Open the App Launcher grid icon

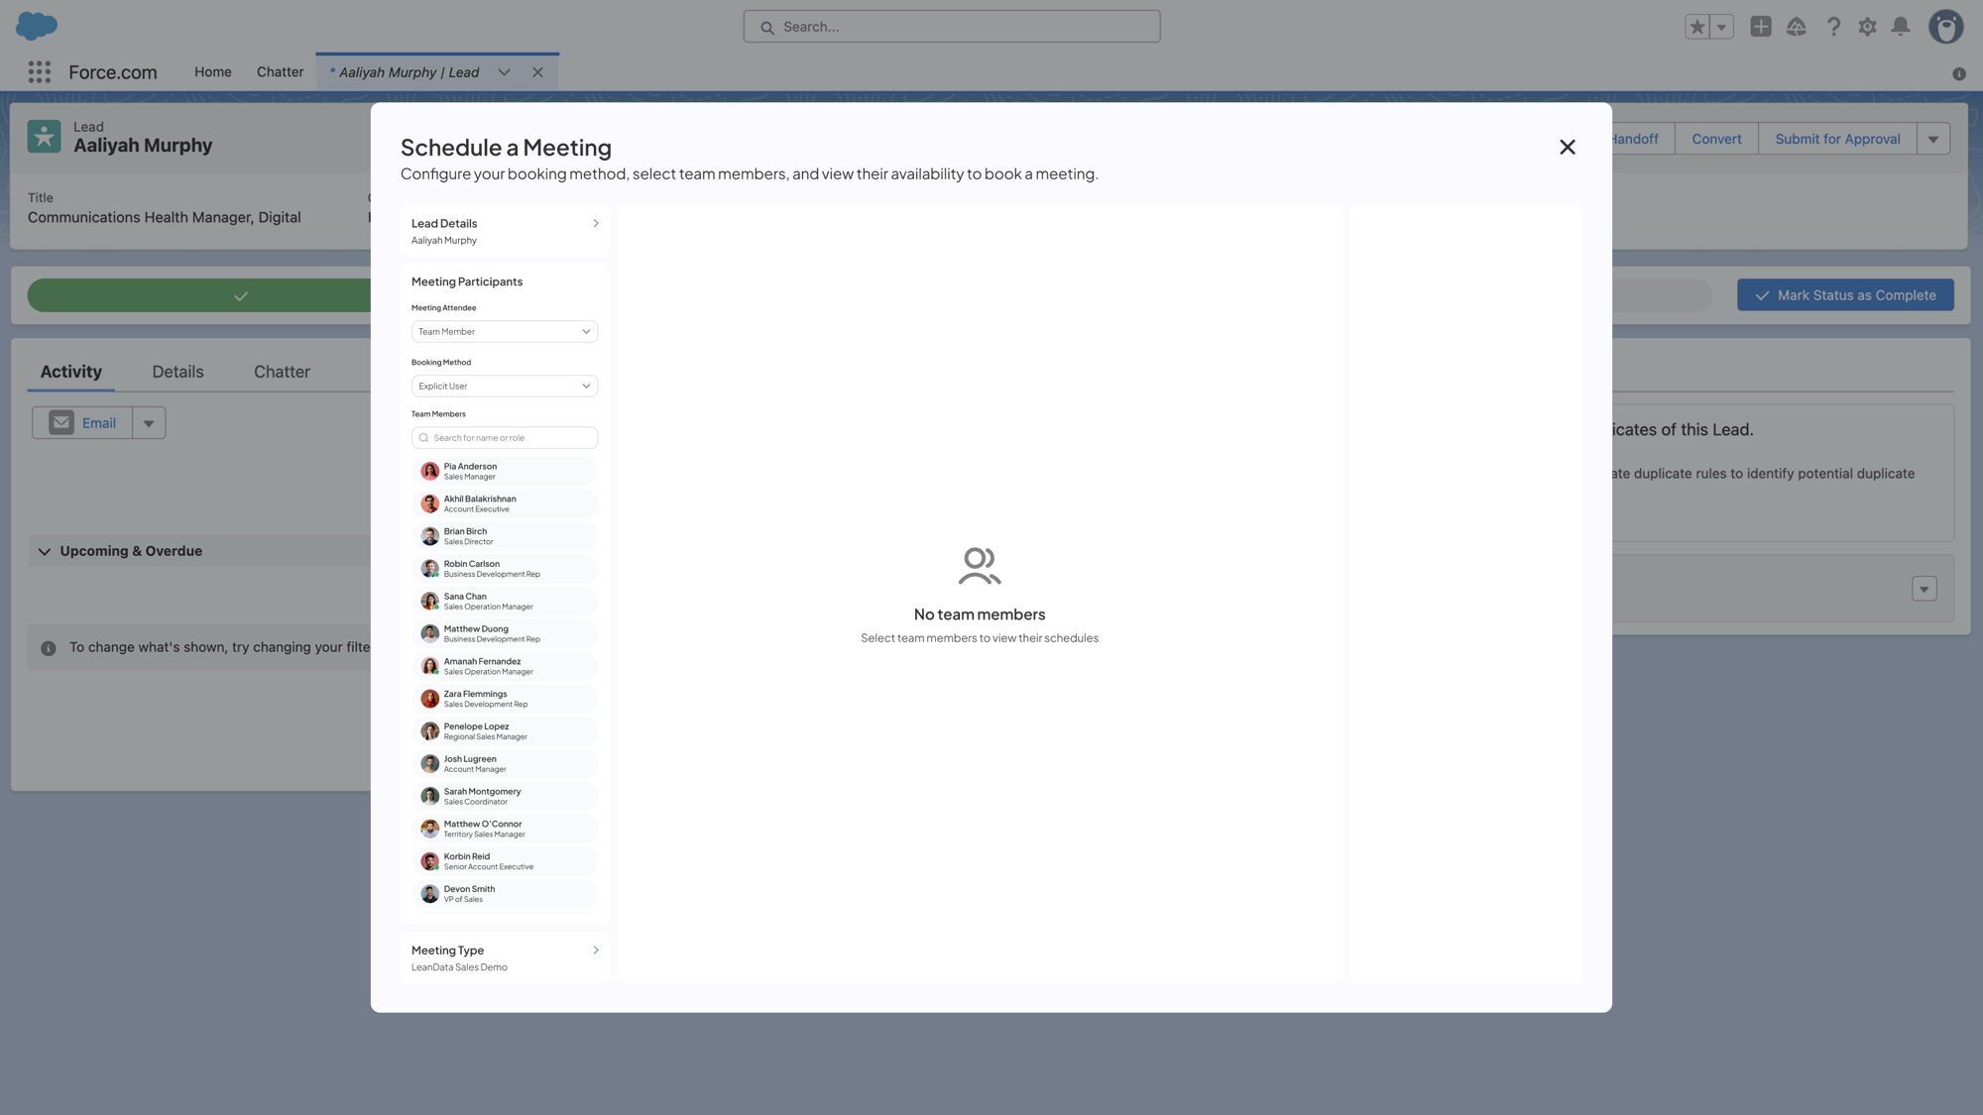pyautogui.click(x=39, y=71)
